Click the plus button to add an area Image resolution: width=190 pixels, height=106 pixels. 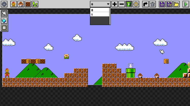point(115,4)
